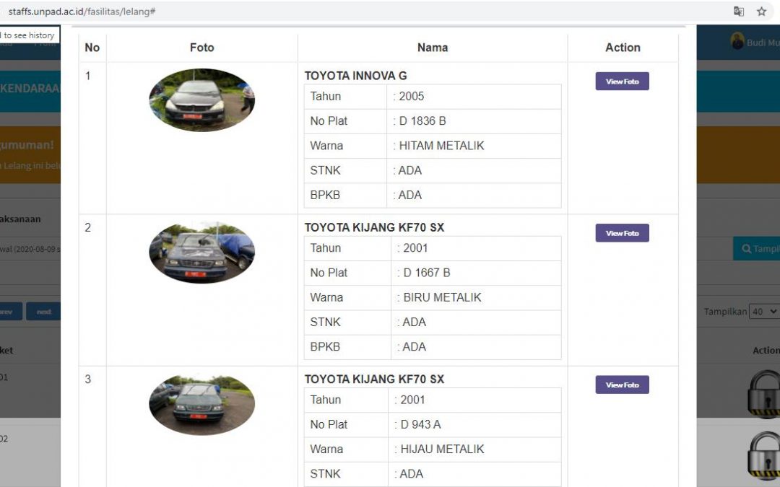Click the Action column header in the dialog
This screenshot has height=487, width=780.
click(623, 48)
